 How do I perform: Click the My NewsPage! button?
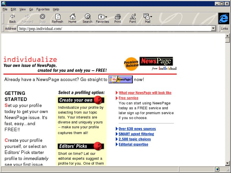[120, 80]
